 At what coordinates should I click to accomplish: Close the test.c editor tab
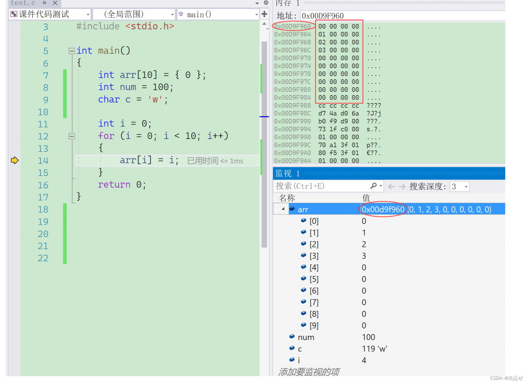click(x=55, y=3)
